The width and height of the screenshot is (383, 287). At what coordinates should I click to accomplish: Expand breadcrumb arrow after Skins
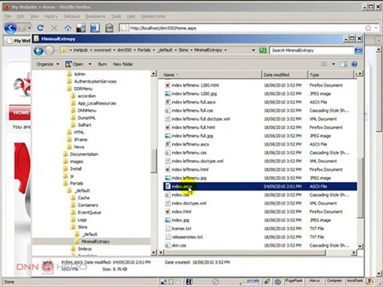coord(191,50)
